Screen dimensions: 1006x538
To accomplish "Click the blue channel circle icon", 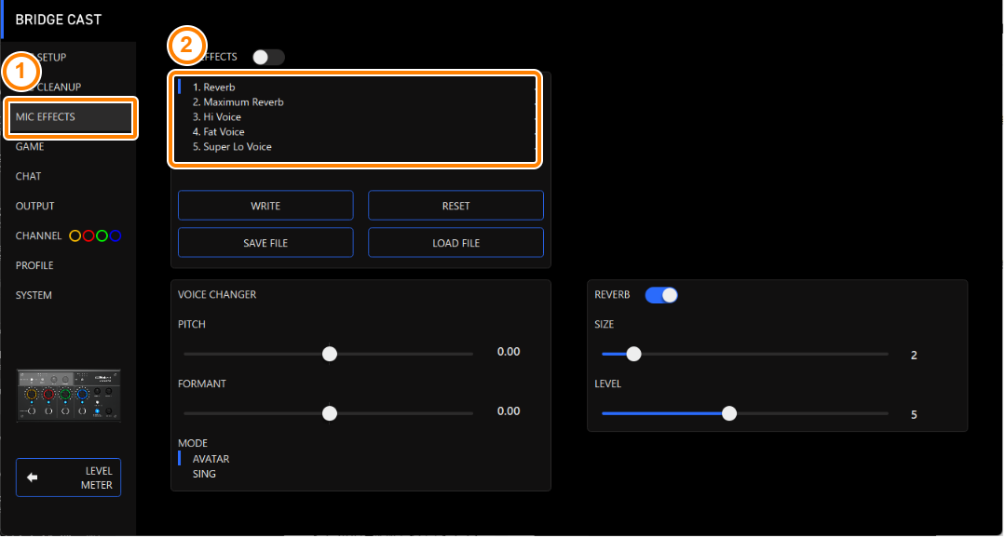I will pos(115,236).
